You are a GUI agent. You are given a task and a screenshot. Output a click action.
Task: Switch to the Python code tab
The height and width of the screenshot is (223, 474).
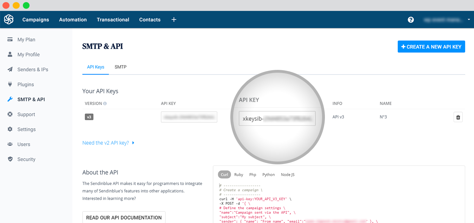[269, 175]
